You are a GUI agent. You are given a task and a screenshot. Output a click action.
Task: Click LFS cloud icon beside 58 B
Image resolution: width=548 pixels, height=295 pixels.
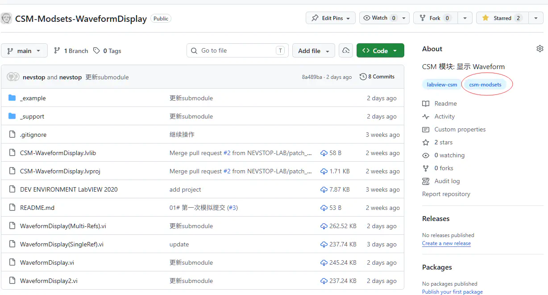[x=324, y=153]
